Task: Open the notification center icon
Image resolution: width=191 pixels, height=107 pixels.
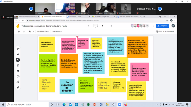Action: tap(187, 104)
